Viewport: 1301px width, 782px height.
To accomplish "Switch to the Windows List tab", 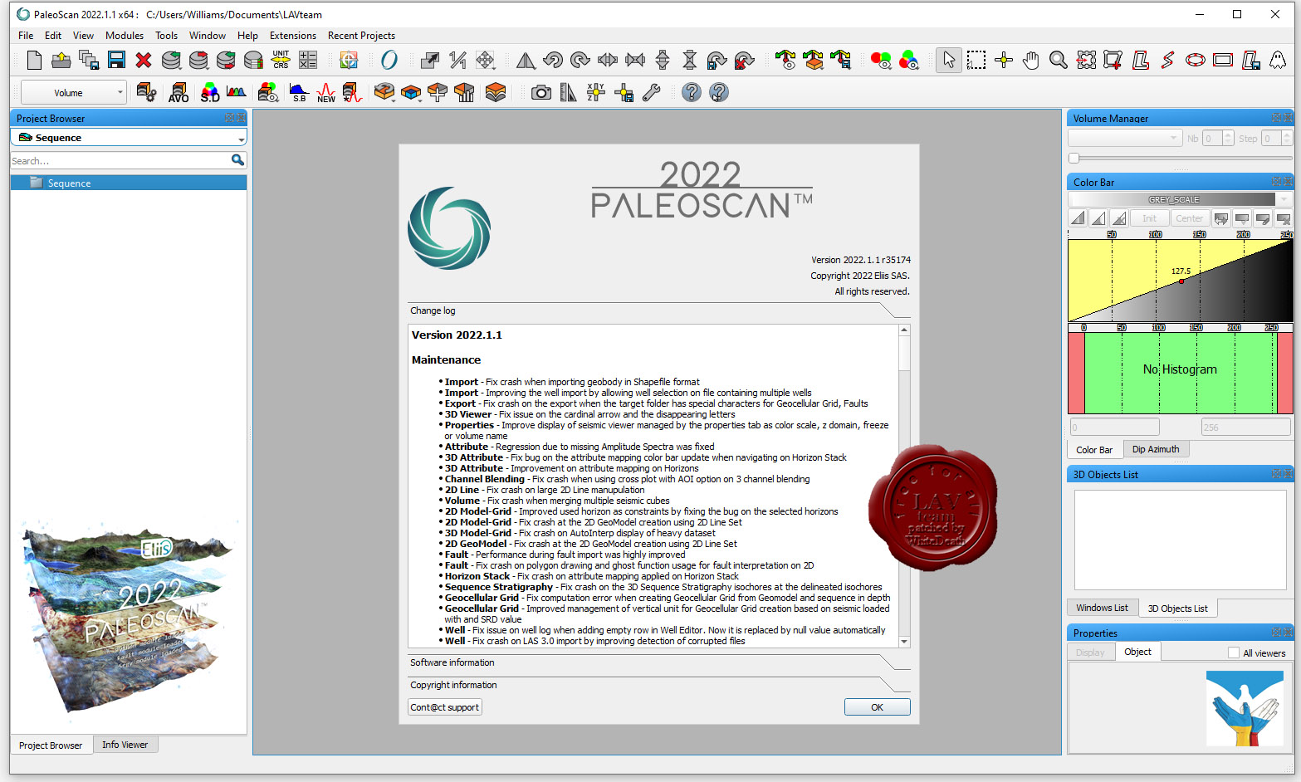I will (1102, 608).
